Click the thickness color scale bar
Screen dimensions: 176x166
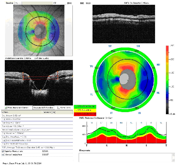click(x=167, y=80)
